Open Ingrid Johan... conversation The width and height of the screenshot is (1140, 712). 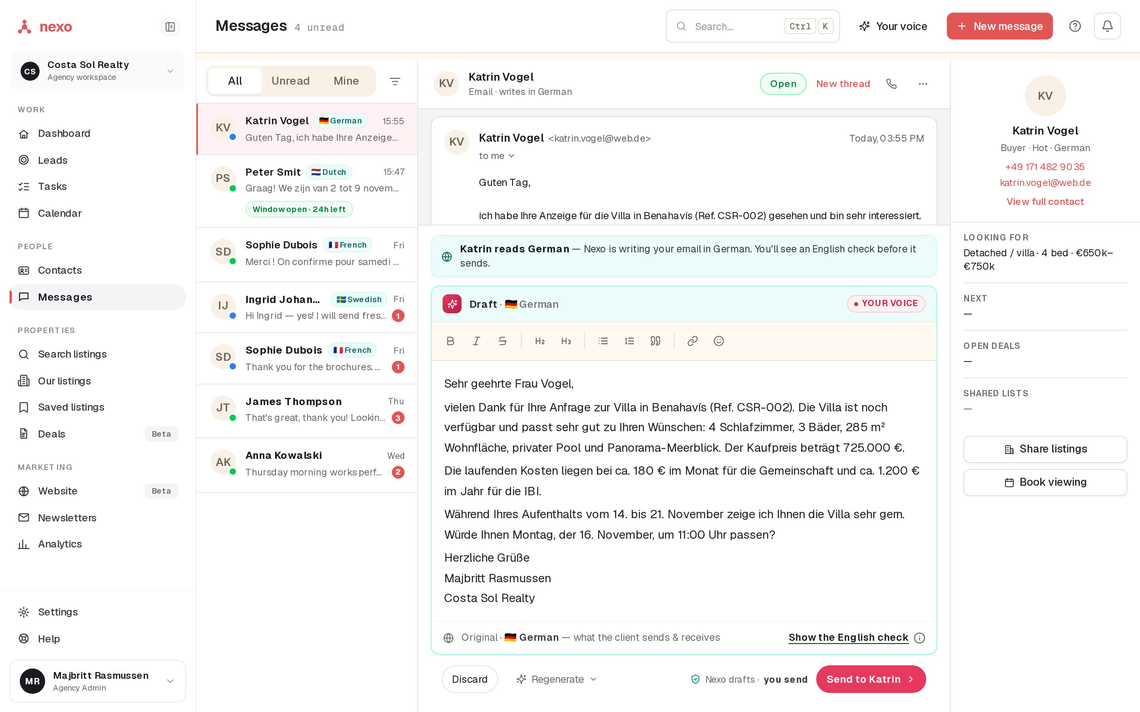307,307
